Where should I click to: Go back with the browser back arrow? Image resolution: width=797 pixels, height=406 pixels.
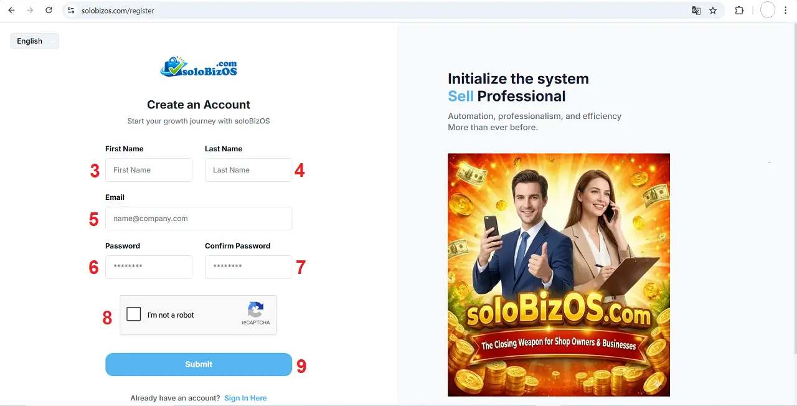pyautogui.click(x=11, y=11)
